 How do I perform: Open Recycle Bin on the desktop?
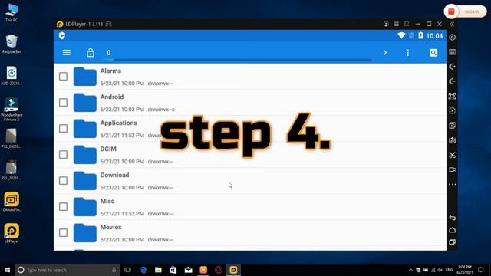(x=12, y=44)
